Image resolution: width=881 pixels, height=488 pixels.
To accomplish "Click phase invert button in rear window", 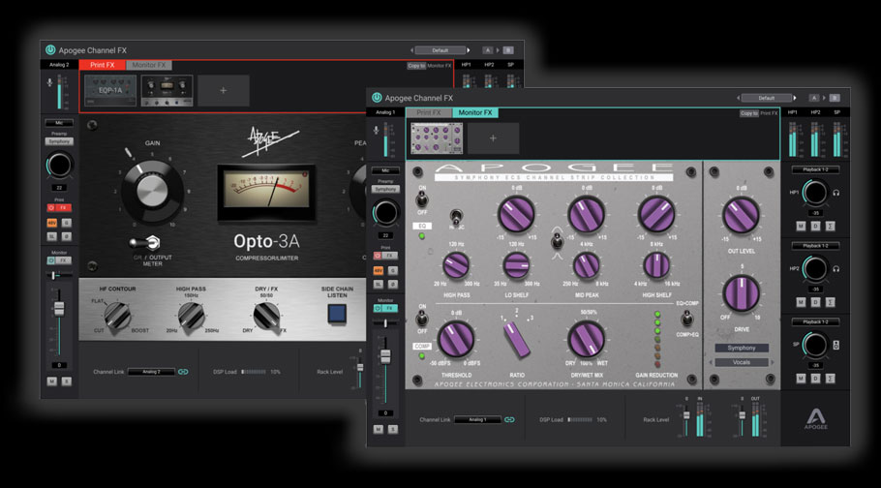I will [x=66, y=237].
